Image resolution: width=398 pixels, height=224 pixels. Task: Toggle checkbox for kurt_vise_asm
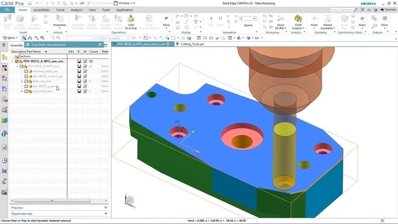pos(26,81)
